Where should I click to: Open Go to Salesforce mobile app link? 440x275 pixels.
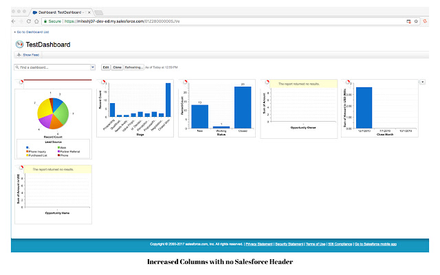375,244
